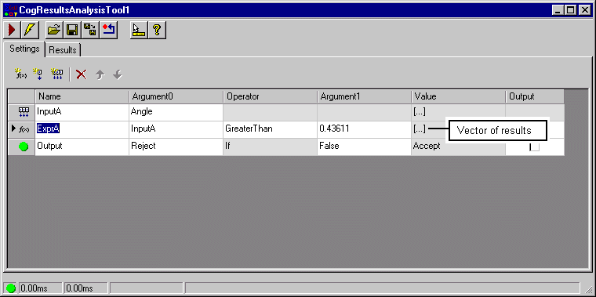Click the False cell in Output row
Screen dimensions: 596x297
tap(364, 147)
